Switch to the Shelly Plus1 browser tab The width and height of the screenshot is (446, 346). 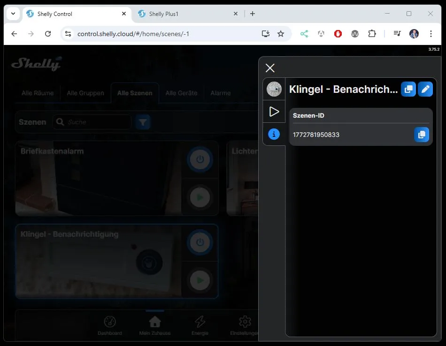[x=186, y=14]
